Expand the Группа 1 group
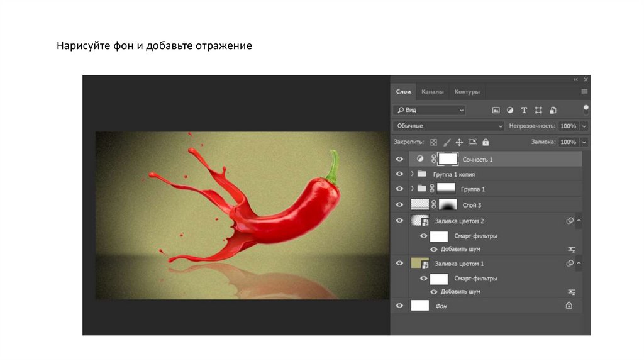Image resolution: width=644 pixels, height=361 pixels. [x=412, y=189]
